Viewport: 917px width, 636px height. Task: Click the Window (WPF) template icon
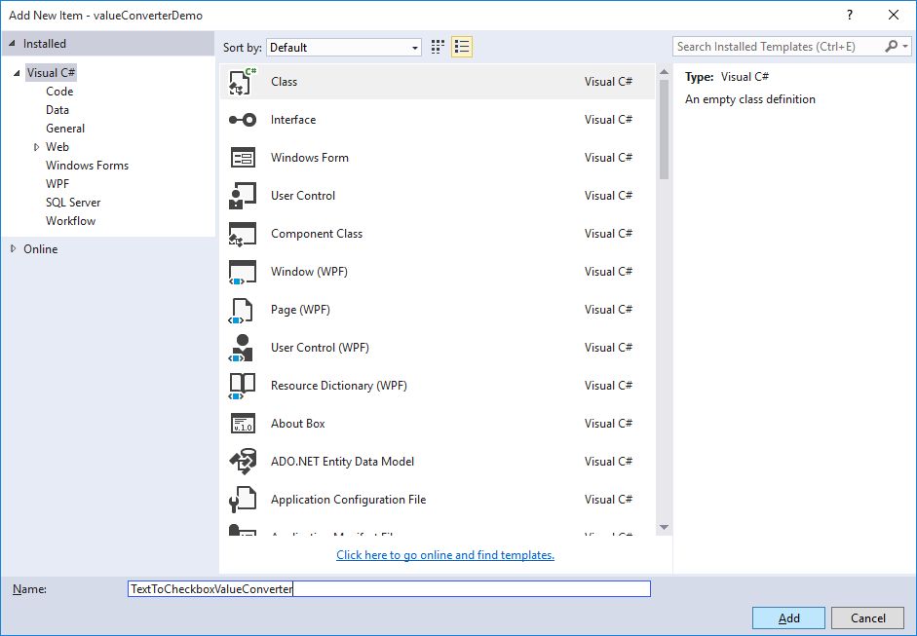pyautogui.click(x=242, y=272)
